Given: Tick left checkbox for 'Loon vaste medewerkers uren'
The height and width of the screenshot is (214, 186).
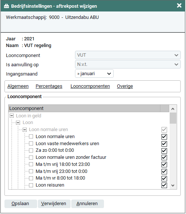Looking at the screenshot, I should tap(31, 144).
